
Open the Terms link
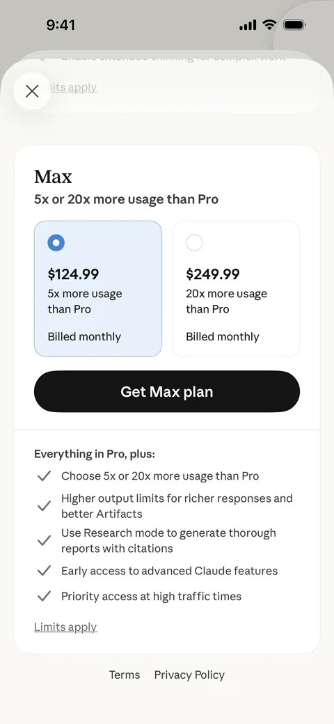(x=125, y=675)
